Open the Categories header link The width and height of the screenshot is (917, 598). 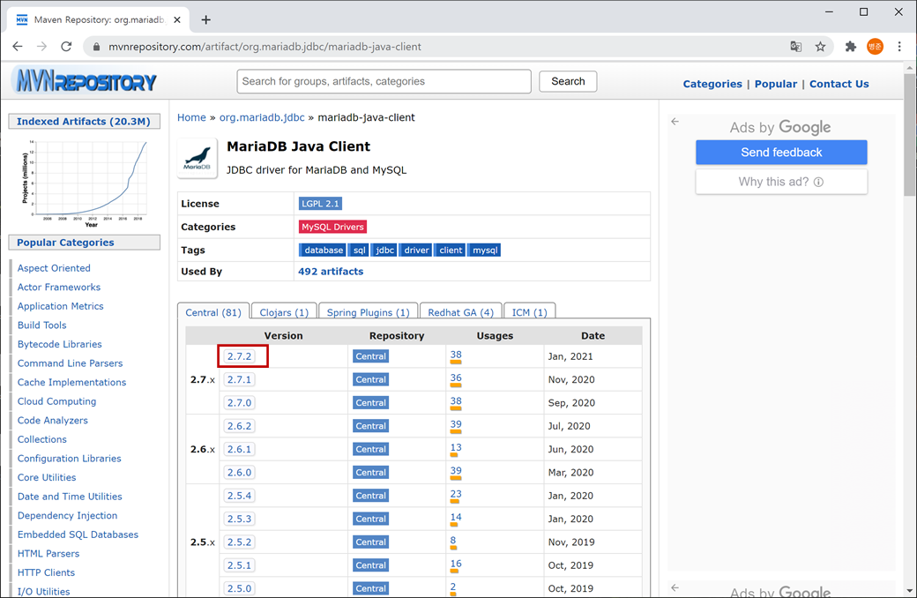click(x=712, y=84)
